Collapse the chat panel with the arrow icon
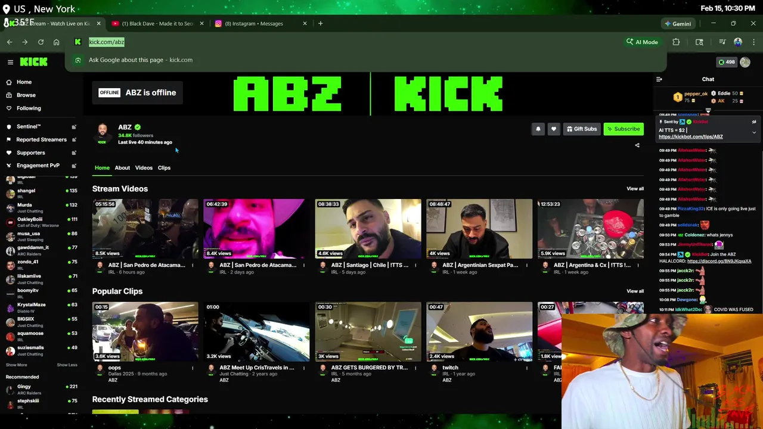 point(659,79)
